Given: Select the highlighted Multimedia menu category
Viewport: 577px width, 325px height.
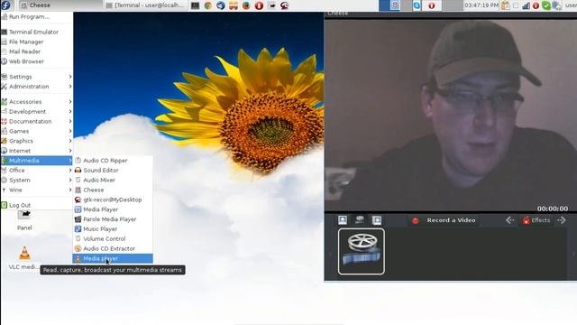Looking at the screenshot, I should click(37, 161).
